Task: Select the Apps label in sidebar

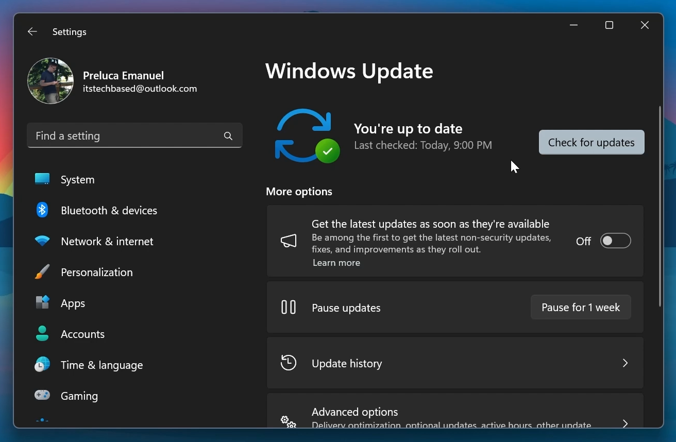Action: click(x=73, y=303)
